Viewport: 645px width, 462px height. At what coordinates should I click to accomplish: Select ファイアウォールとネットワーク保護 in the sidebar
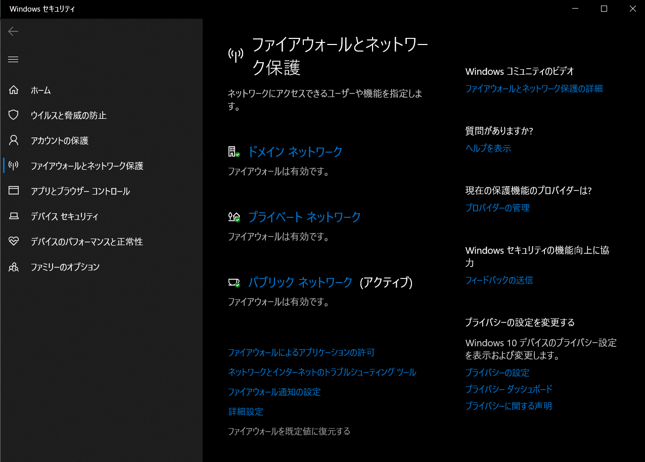tap(87, 166)
